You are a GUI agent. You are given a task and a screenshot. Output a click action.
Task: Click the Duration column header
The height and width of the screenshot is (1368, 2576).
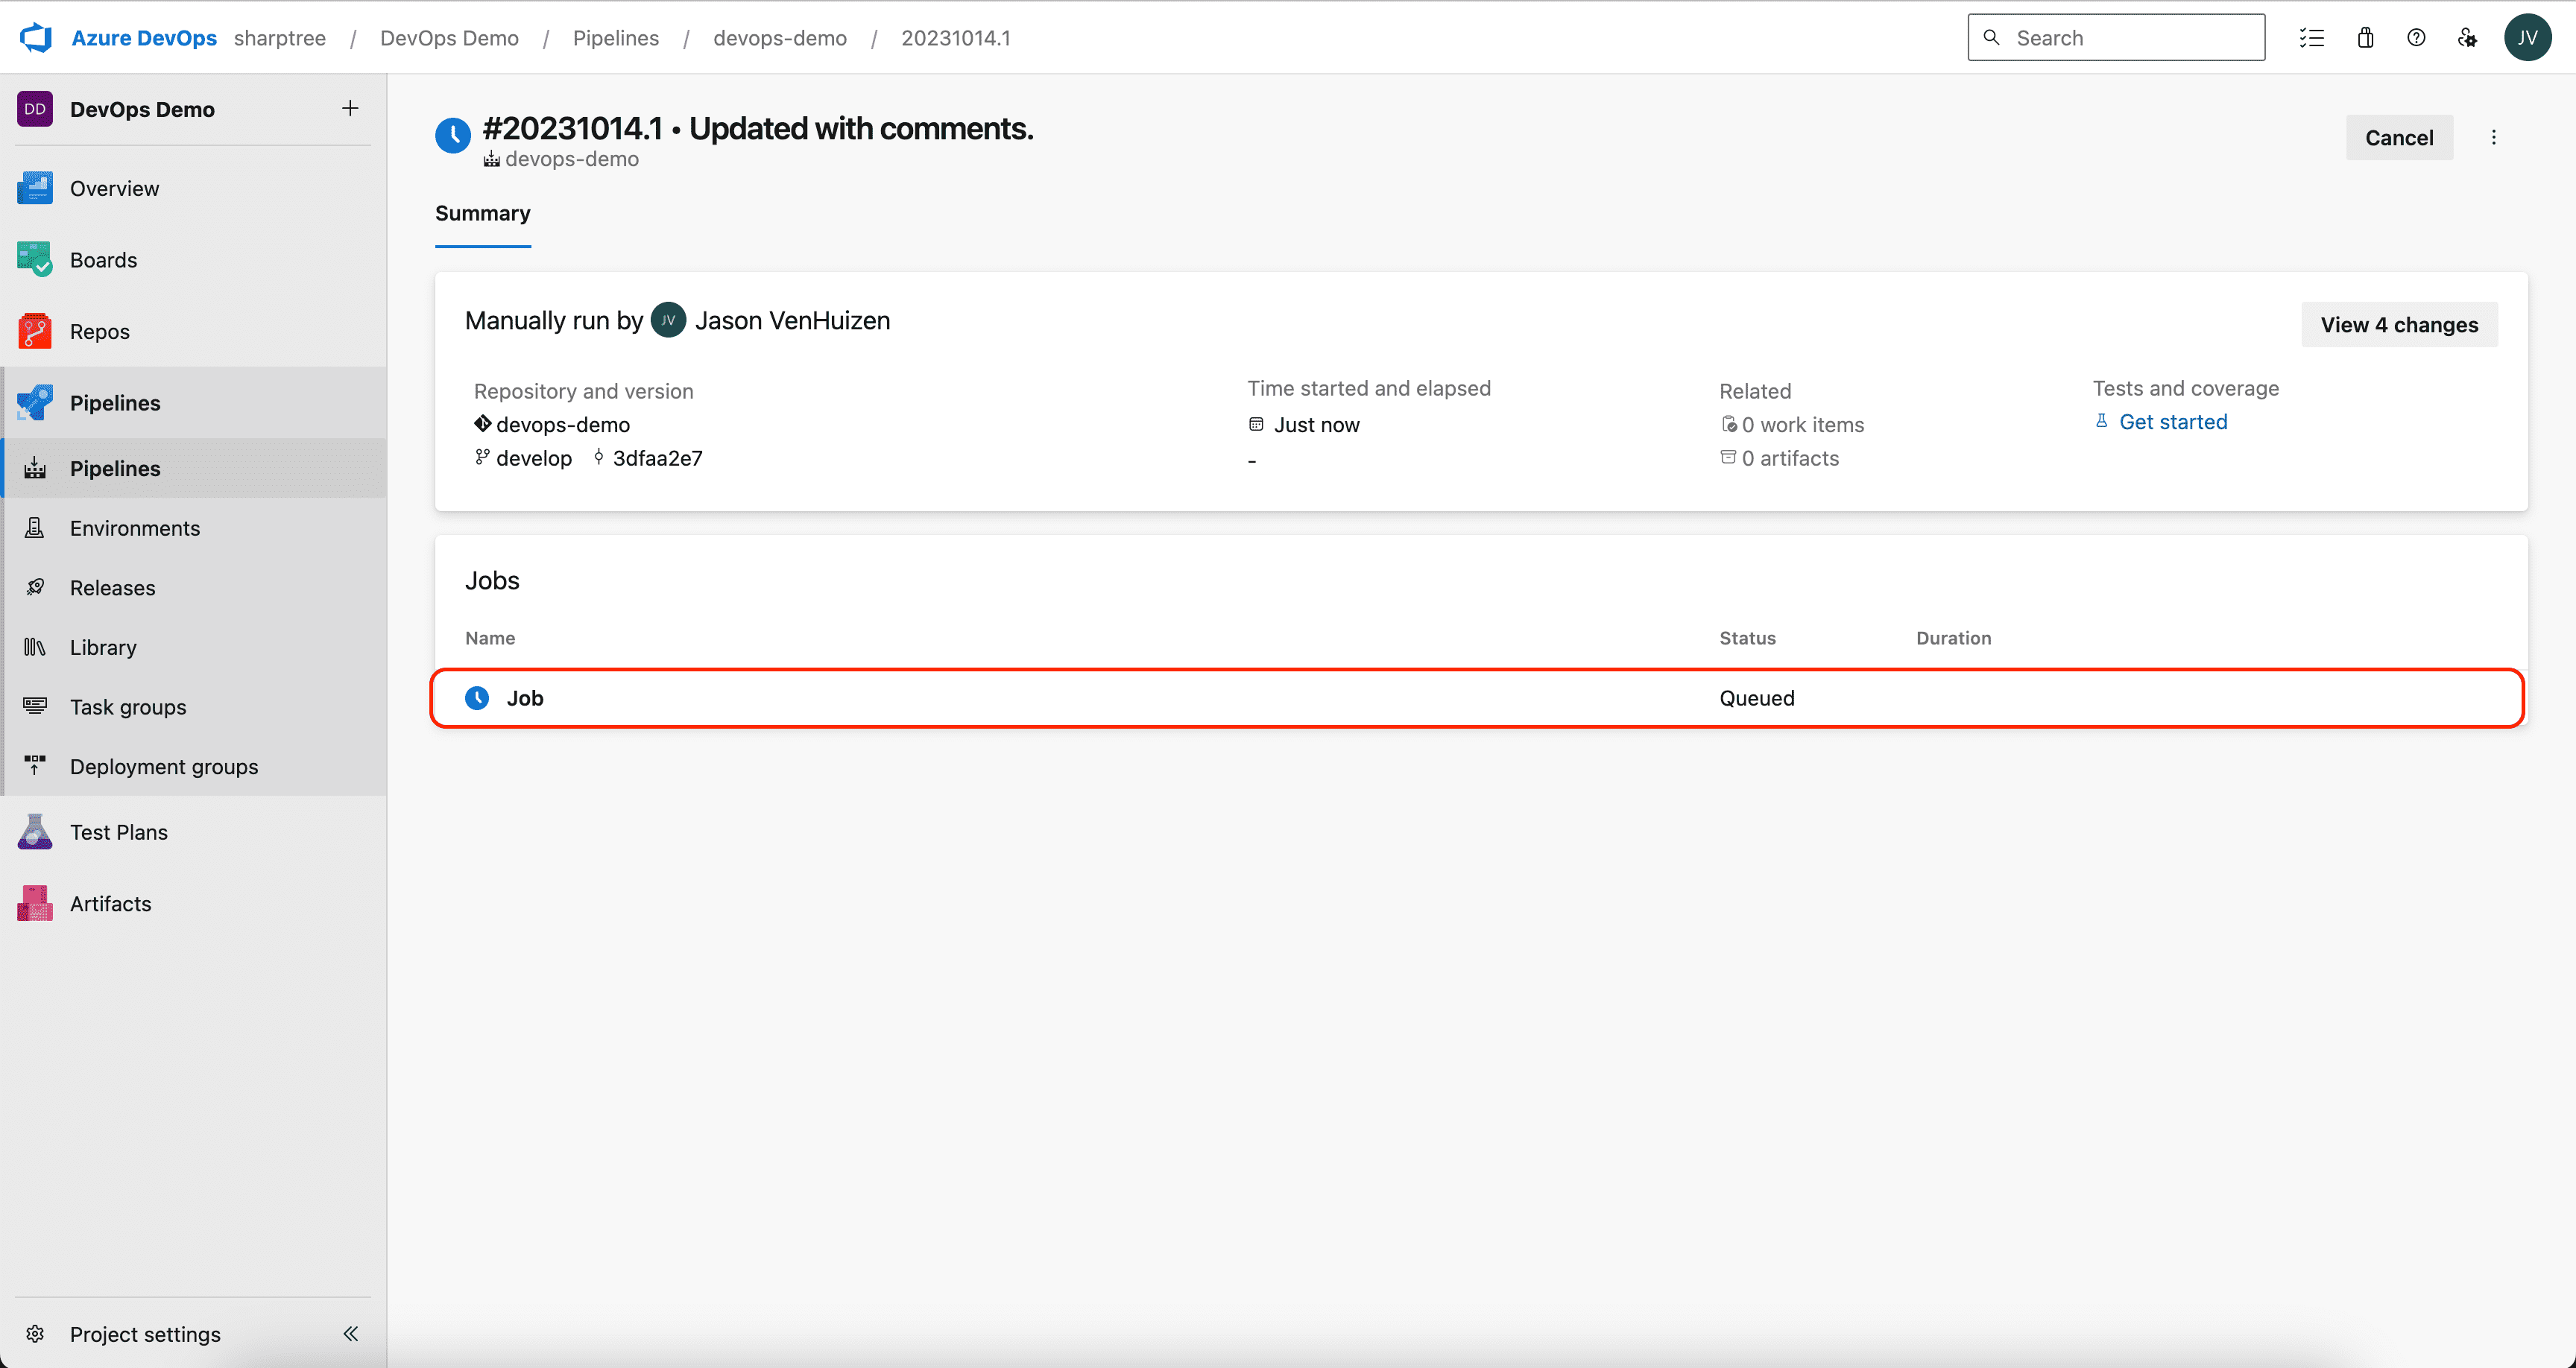[1954, 638]
